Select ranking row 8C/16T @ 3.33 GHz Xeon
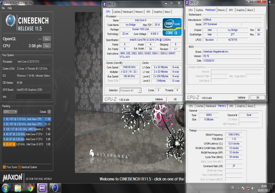The height and width of the screenshot is (193, 275). pyautogui.click(x=27, y=119)
